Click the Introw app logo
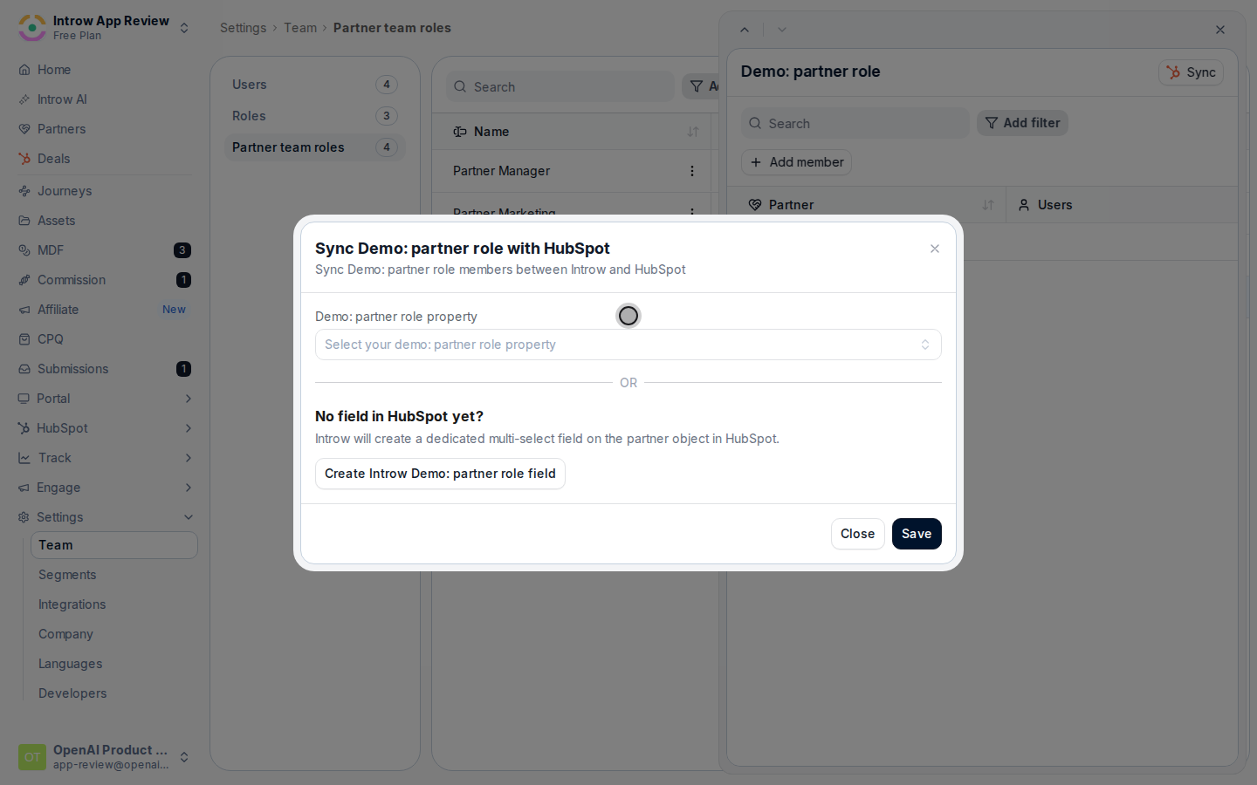The width and height of the screenshot is (1257, 785). (32, 28)
